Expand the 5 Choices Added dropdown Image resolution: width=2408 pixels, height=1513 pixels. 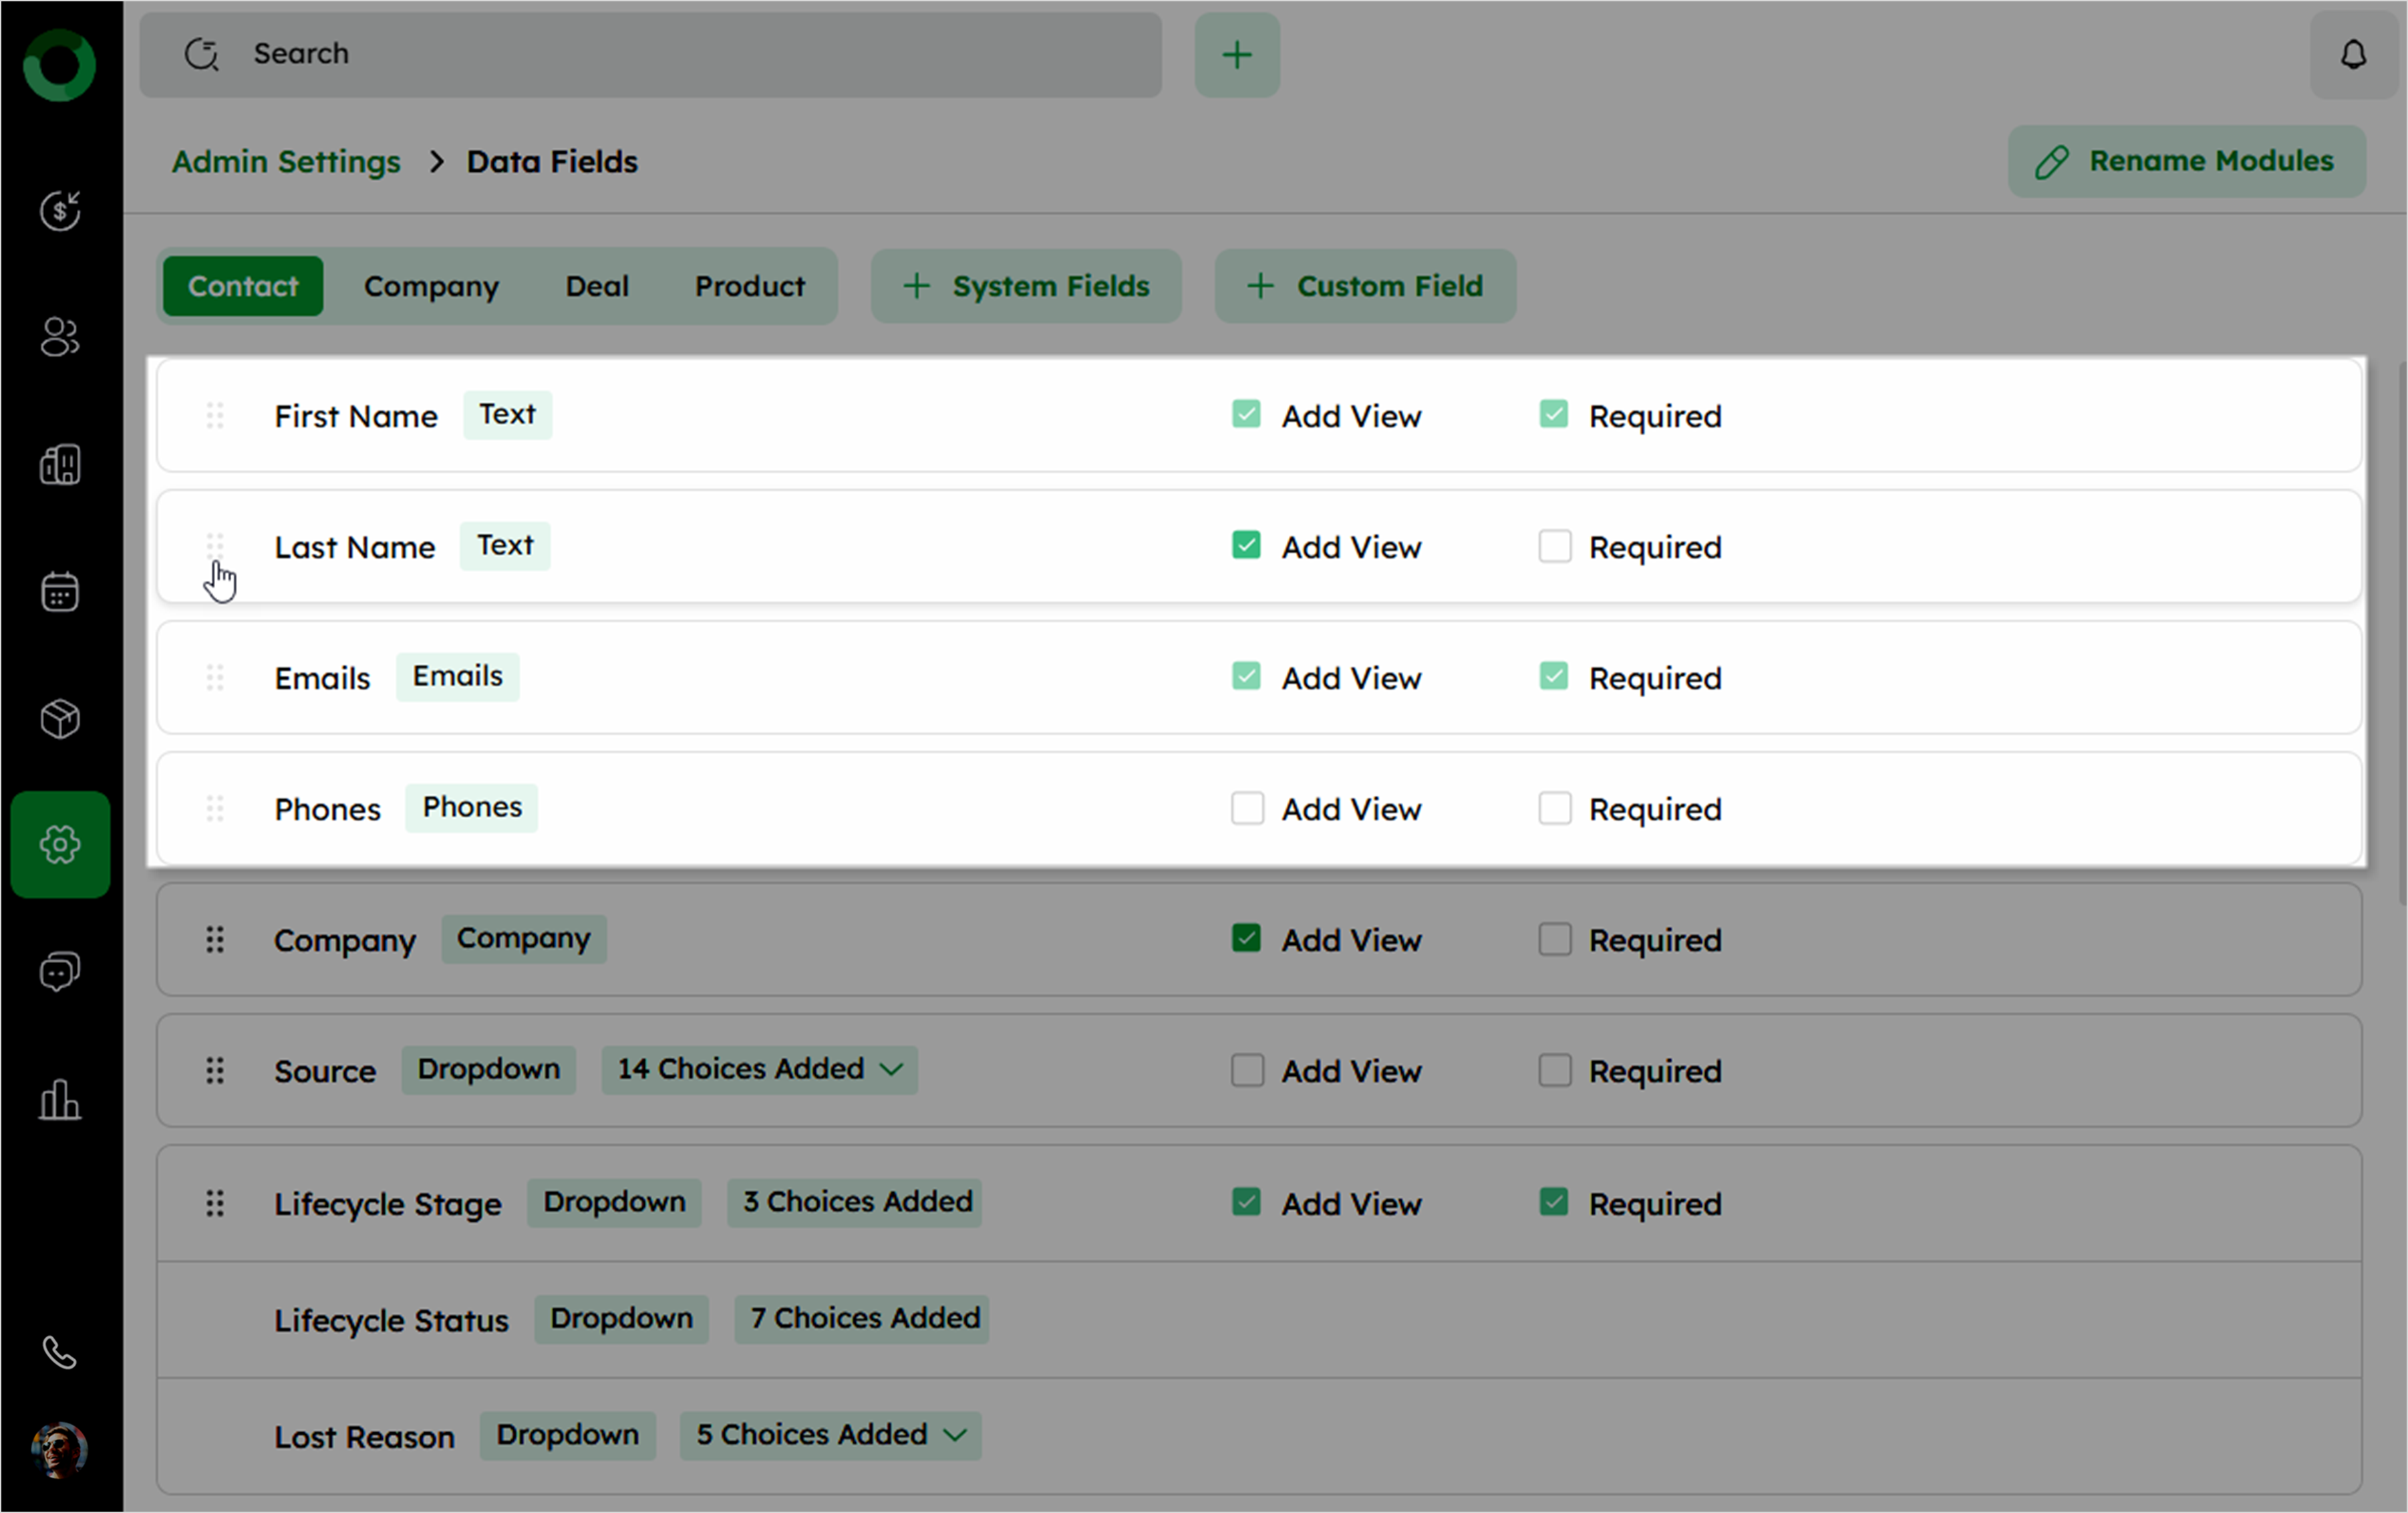pos(830,1434)
